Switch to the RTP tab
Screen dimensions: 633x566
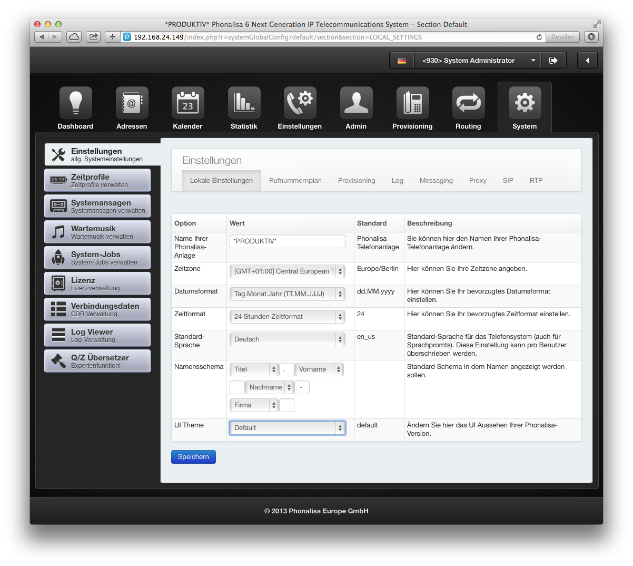click(x=536, y=181)
